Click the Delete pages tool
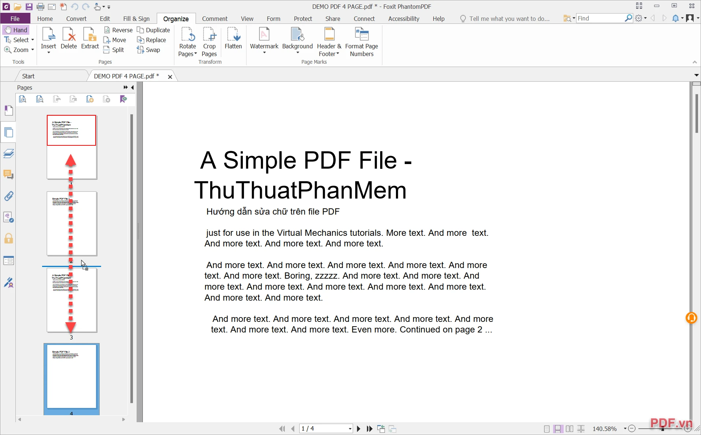Screen dimensions: 701x435 (x=69, y=38)
